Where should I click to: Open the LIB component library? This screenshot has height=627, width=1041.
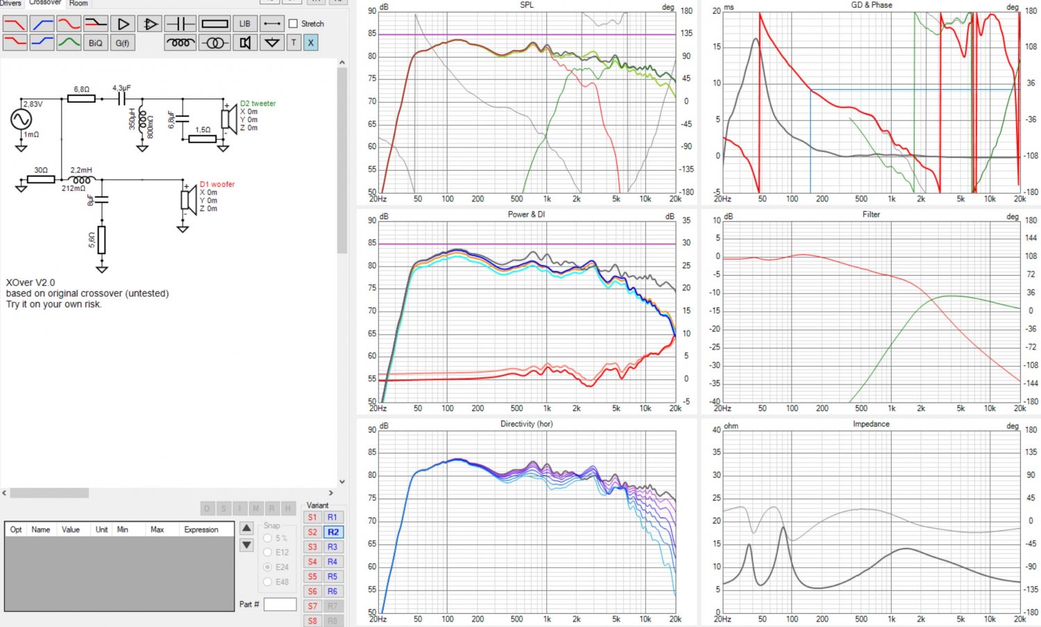coord(245,24)
